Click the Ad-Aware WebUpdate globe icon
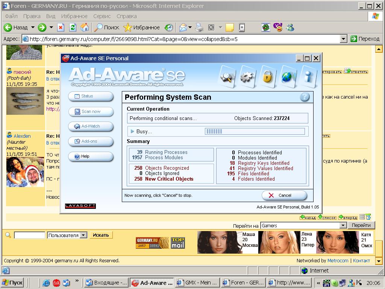The width and height of the screenshot is (385, 289). tap(288, 77)
